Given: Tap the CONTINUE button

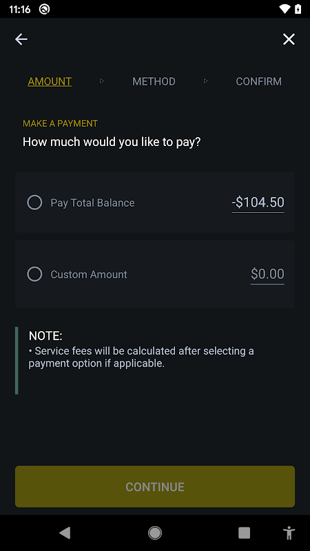Looking at the screenshot, I should click(x=154, y=486).
